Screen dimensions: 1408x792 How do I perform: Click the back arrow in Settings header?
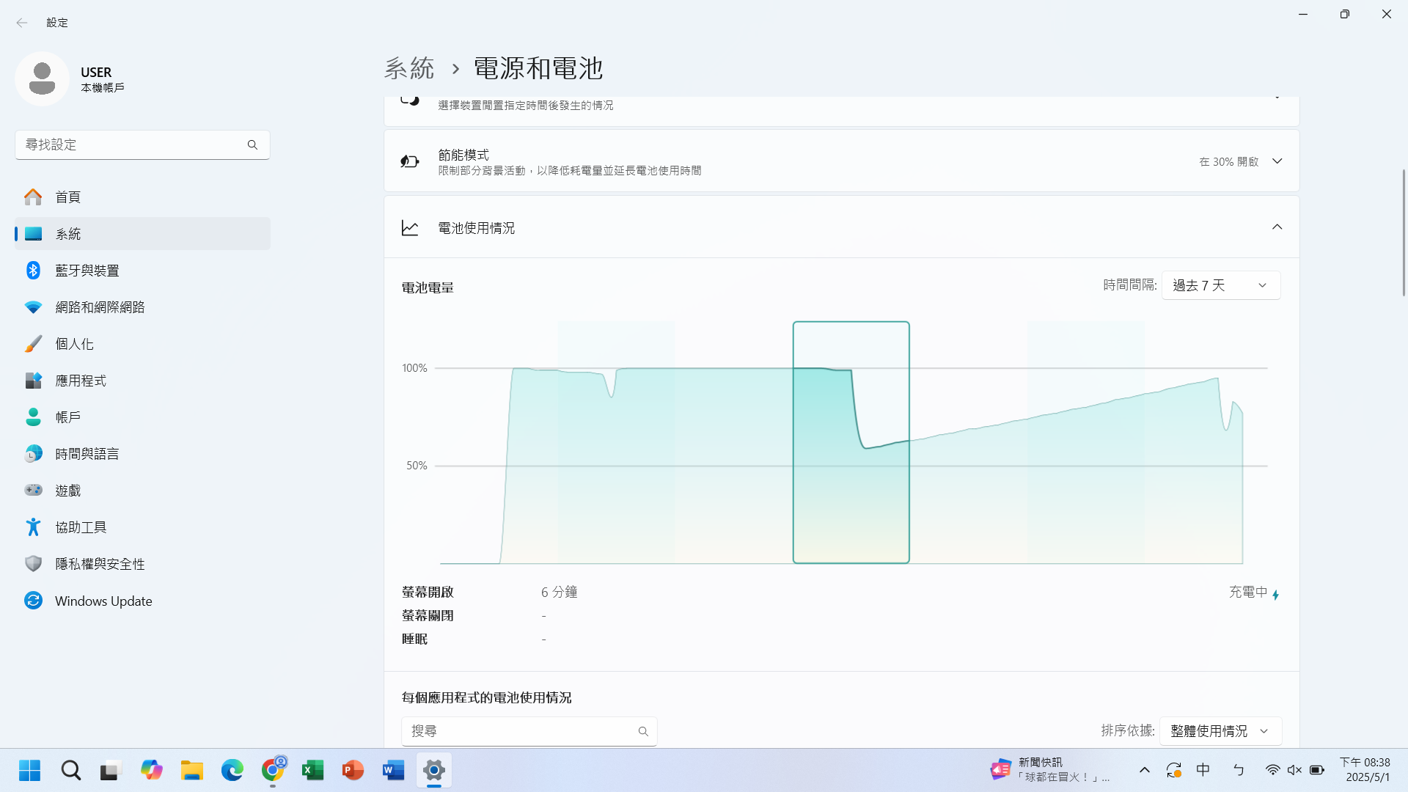click(x=22, y=23)
